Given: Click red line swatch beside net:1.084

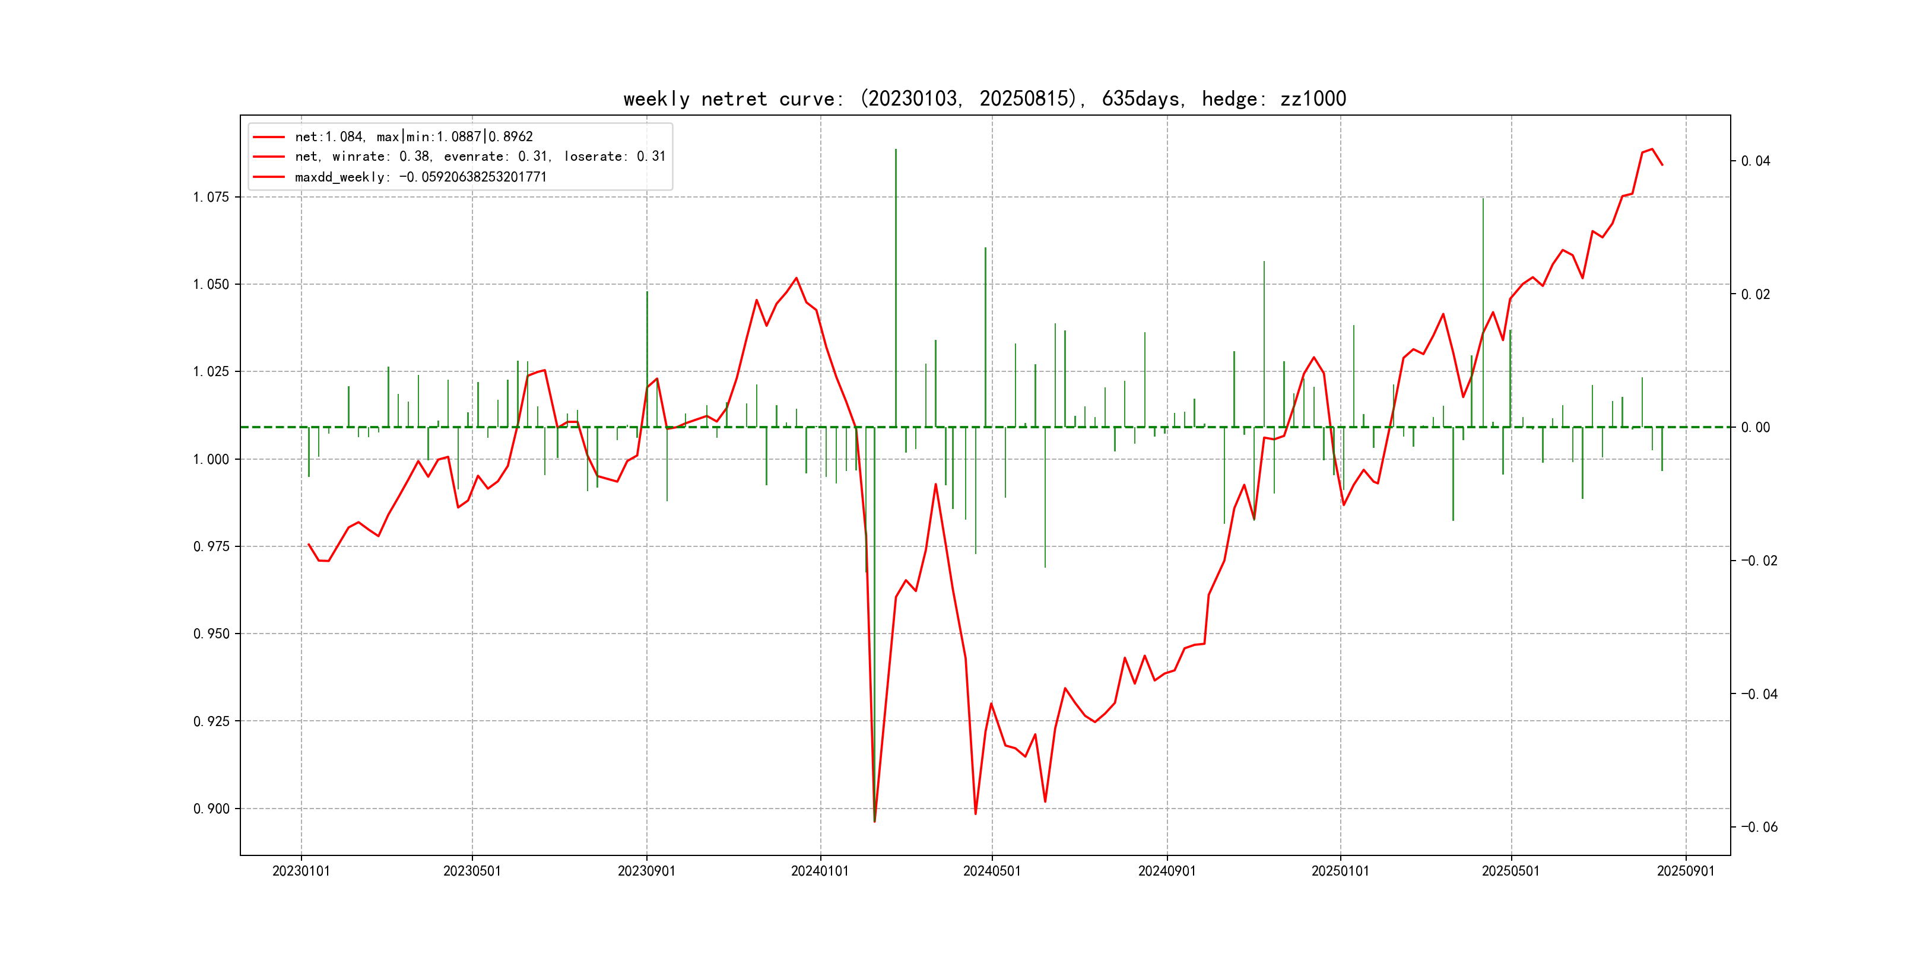Looking at the screenshot, I should coord(269,136).
